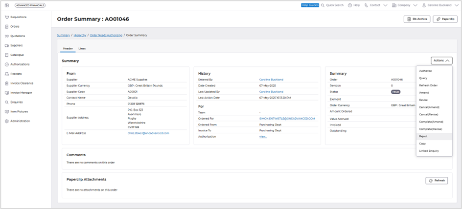Click the Company building icon
Viewport: 462px width, 209px height.
point(394,5)
